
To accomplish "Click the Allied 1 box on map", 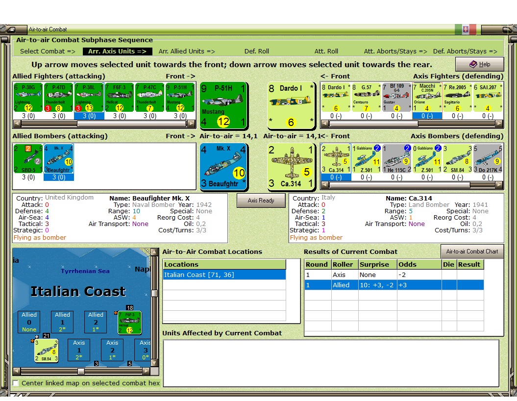I will [62, 322].
